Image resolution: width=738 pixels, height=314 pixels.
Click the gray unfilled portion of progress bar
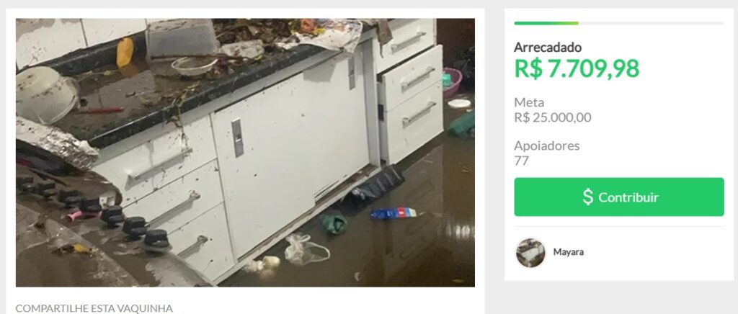[x=651, y=23]
